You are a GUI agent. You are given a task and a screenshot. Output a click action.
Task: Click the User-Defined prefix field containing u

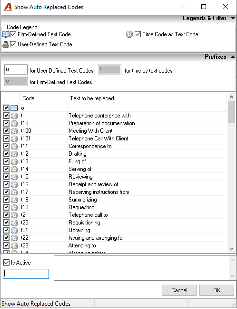click(x=16, y=70)
